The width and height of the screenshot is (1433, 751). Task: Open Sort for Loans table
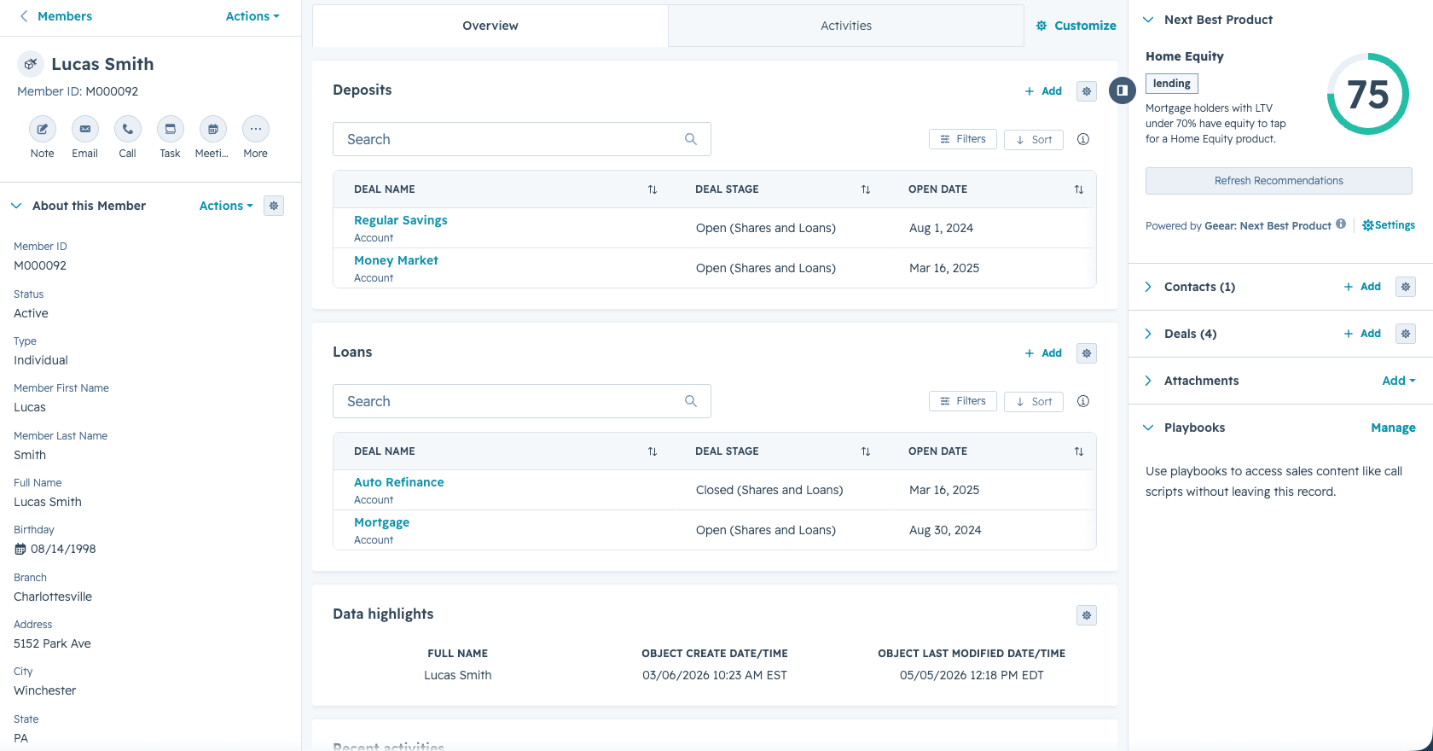click(x=1034, y=402)
